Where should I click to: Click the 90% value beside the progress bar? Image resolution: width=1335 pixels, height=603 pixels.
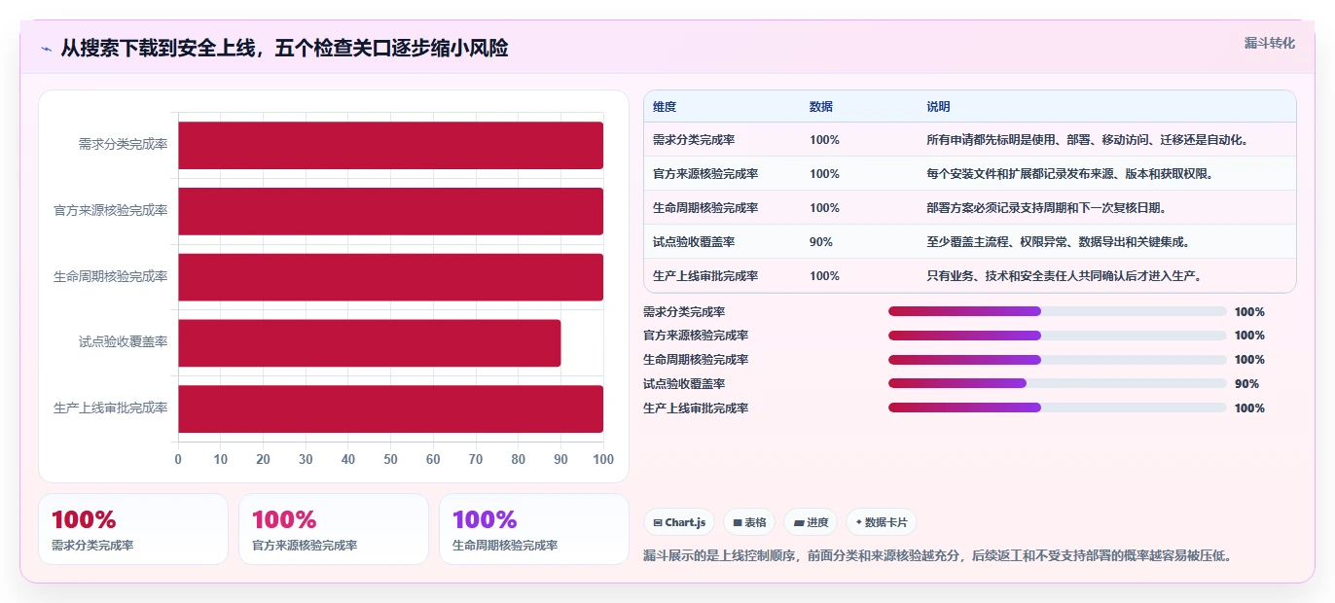tap(1246, 384)
